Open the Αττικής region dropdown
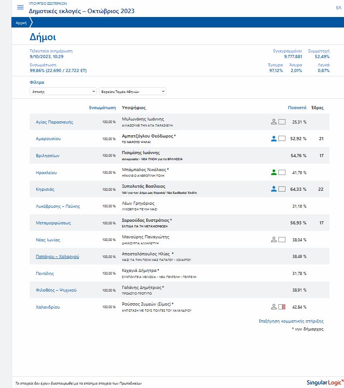The image size is (344, 388). pos(63,92)
